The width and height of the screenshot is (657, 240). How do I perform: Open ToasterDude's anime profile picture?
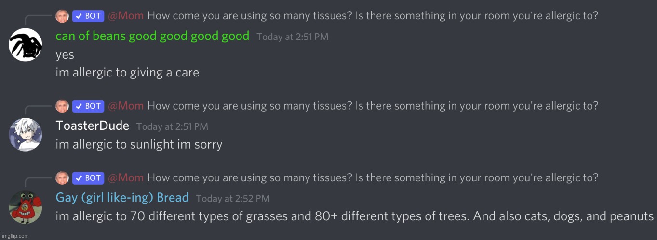pos(25,134)
